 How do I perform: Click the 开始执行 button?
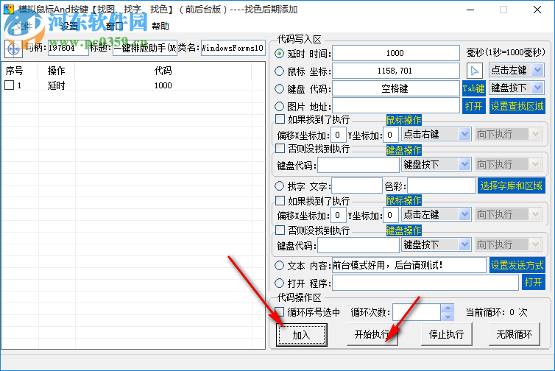(x=372, y=334)
